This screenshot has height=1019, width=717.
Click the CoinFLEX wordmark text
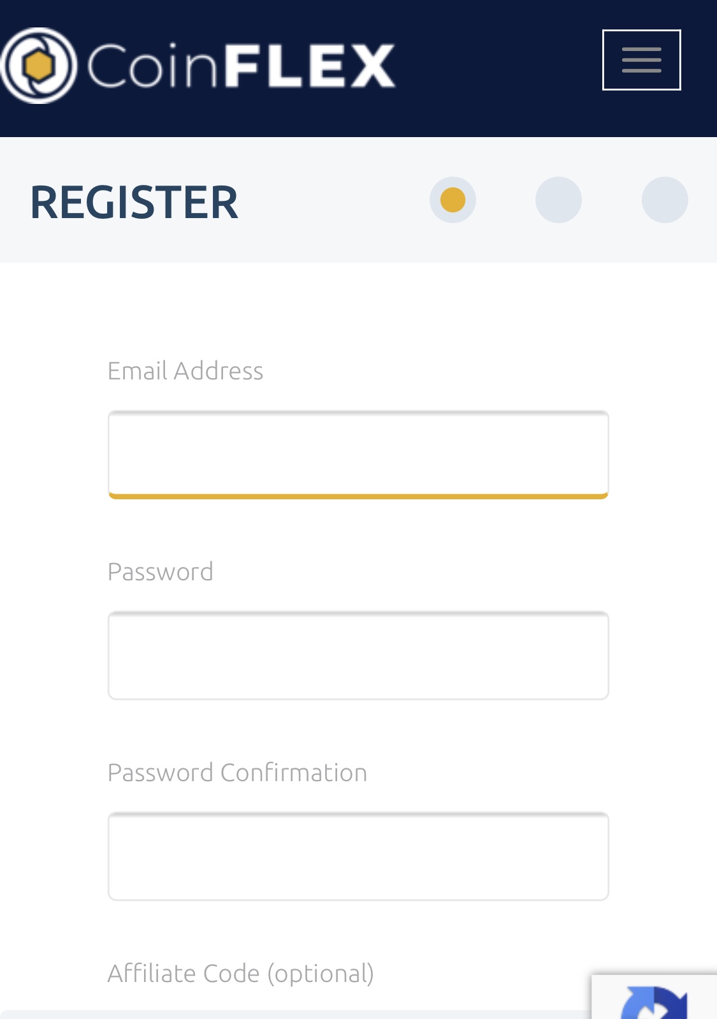pos(241,66)
